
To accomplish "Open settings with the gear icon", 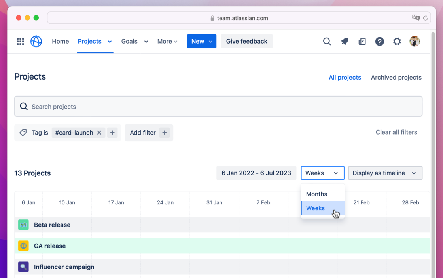I will click(x=397, y=41).
